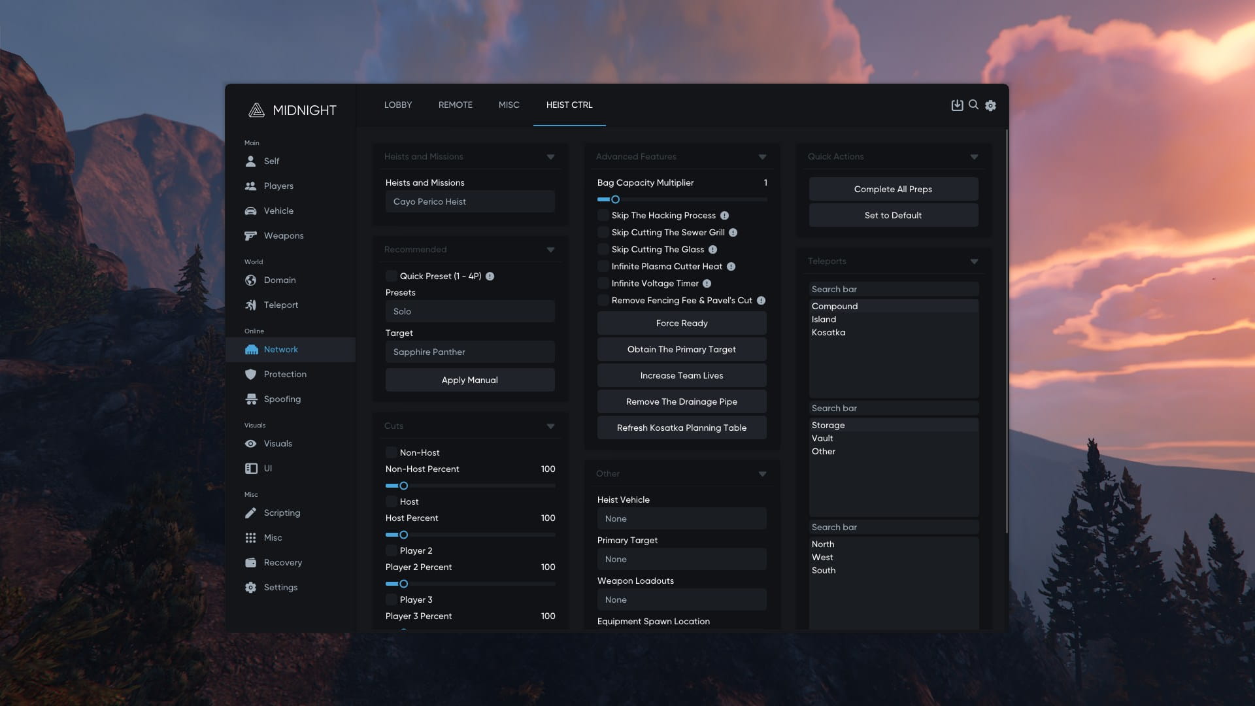Click the Force Ready button

[681, 323]
